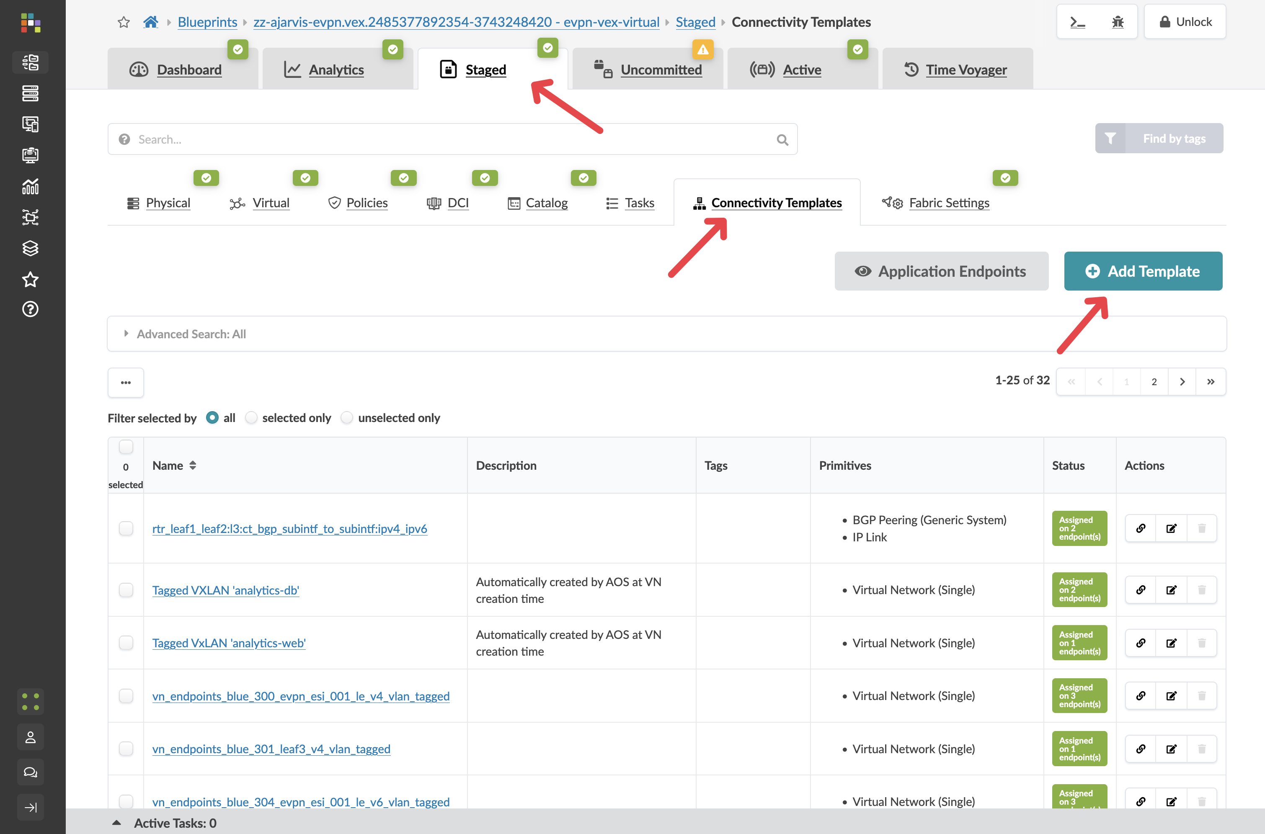Open the three-dots actions menu
The height and width of the screenshot is (834, 1265).
tap(126, 382)
